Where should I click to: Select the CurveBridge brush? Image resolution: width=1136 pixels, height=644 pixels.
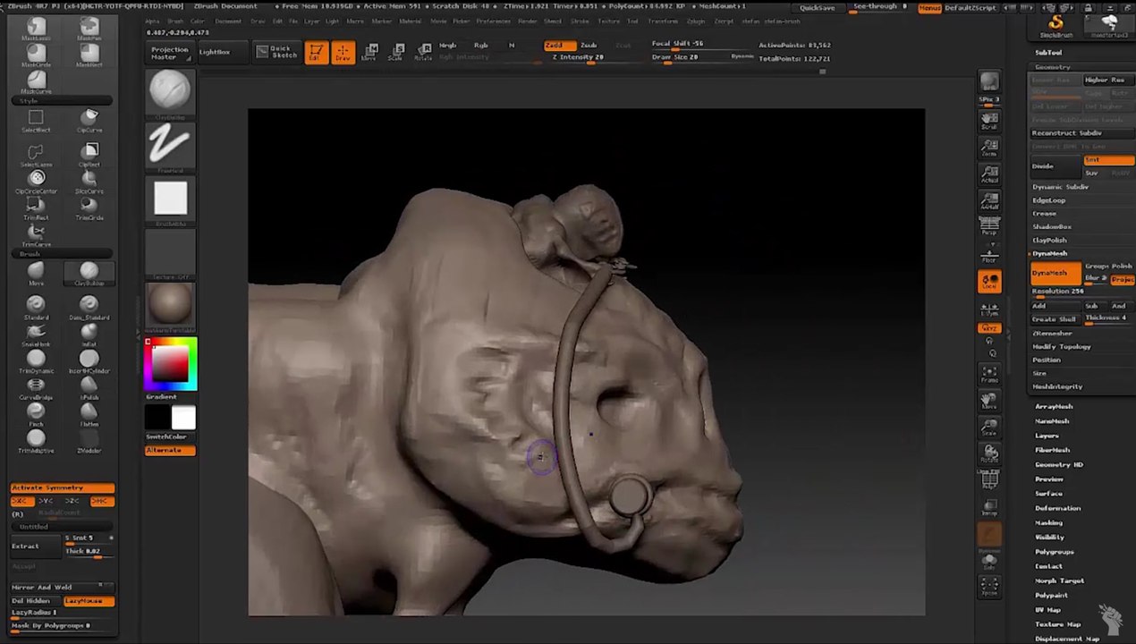point(36,387)
